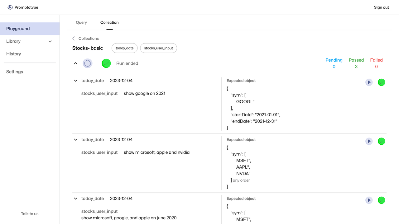Click the Talk to us link

[x=30, y=214]
